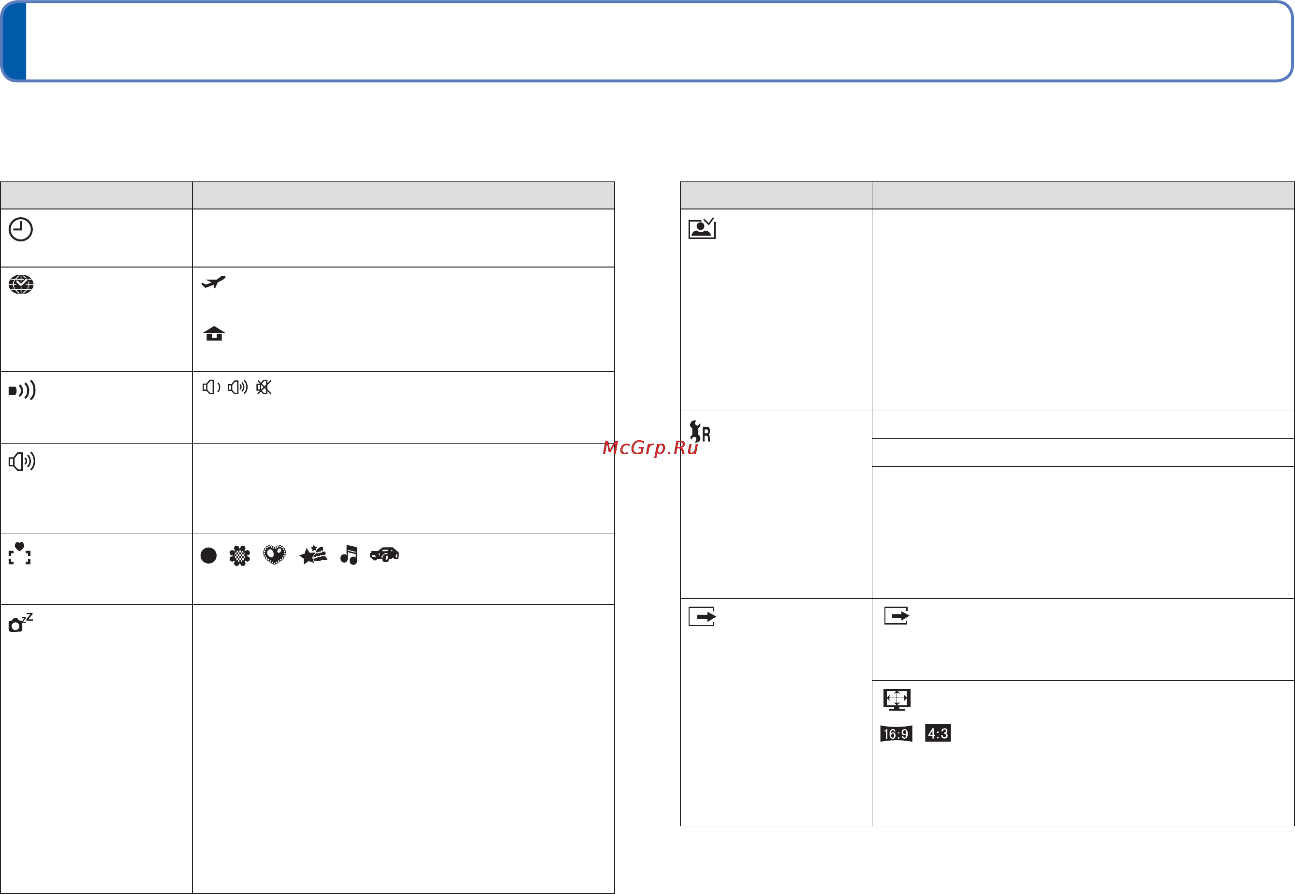Image resolution: width=1295 pixels, height=894 pixels.
Task: Click the airplane destination icon
Action: [x=214, y=282]
